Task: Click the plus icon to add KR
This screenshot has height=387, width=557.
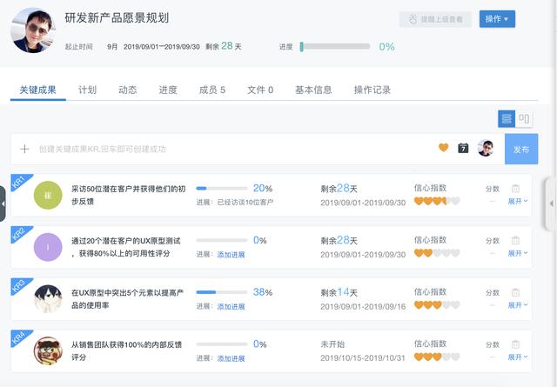Action: click(x=24, y=149)
